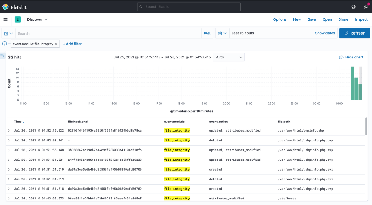Expand the 01:51:55.148 row
Screen dimensions: 372x205
click(9, 150)
